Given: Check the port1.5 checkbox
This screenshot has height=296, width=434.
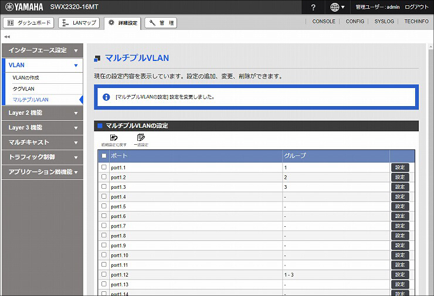Looking at the screenshot, I should coord(104,206).
